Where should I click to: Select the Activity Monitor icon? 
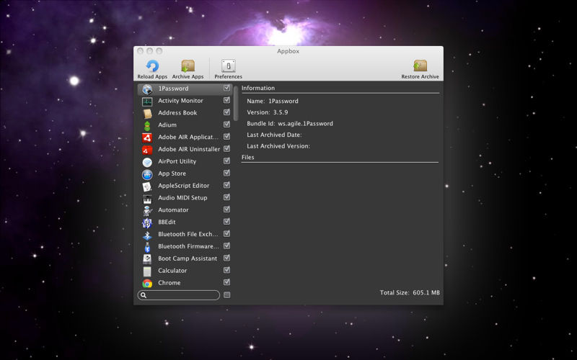click(147, 102)
